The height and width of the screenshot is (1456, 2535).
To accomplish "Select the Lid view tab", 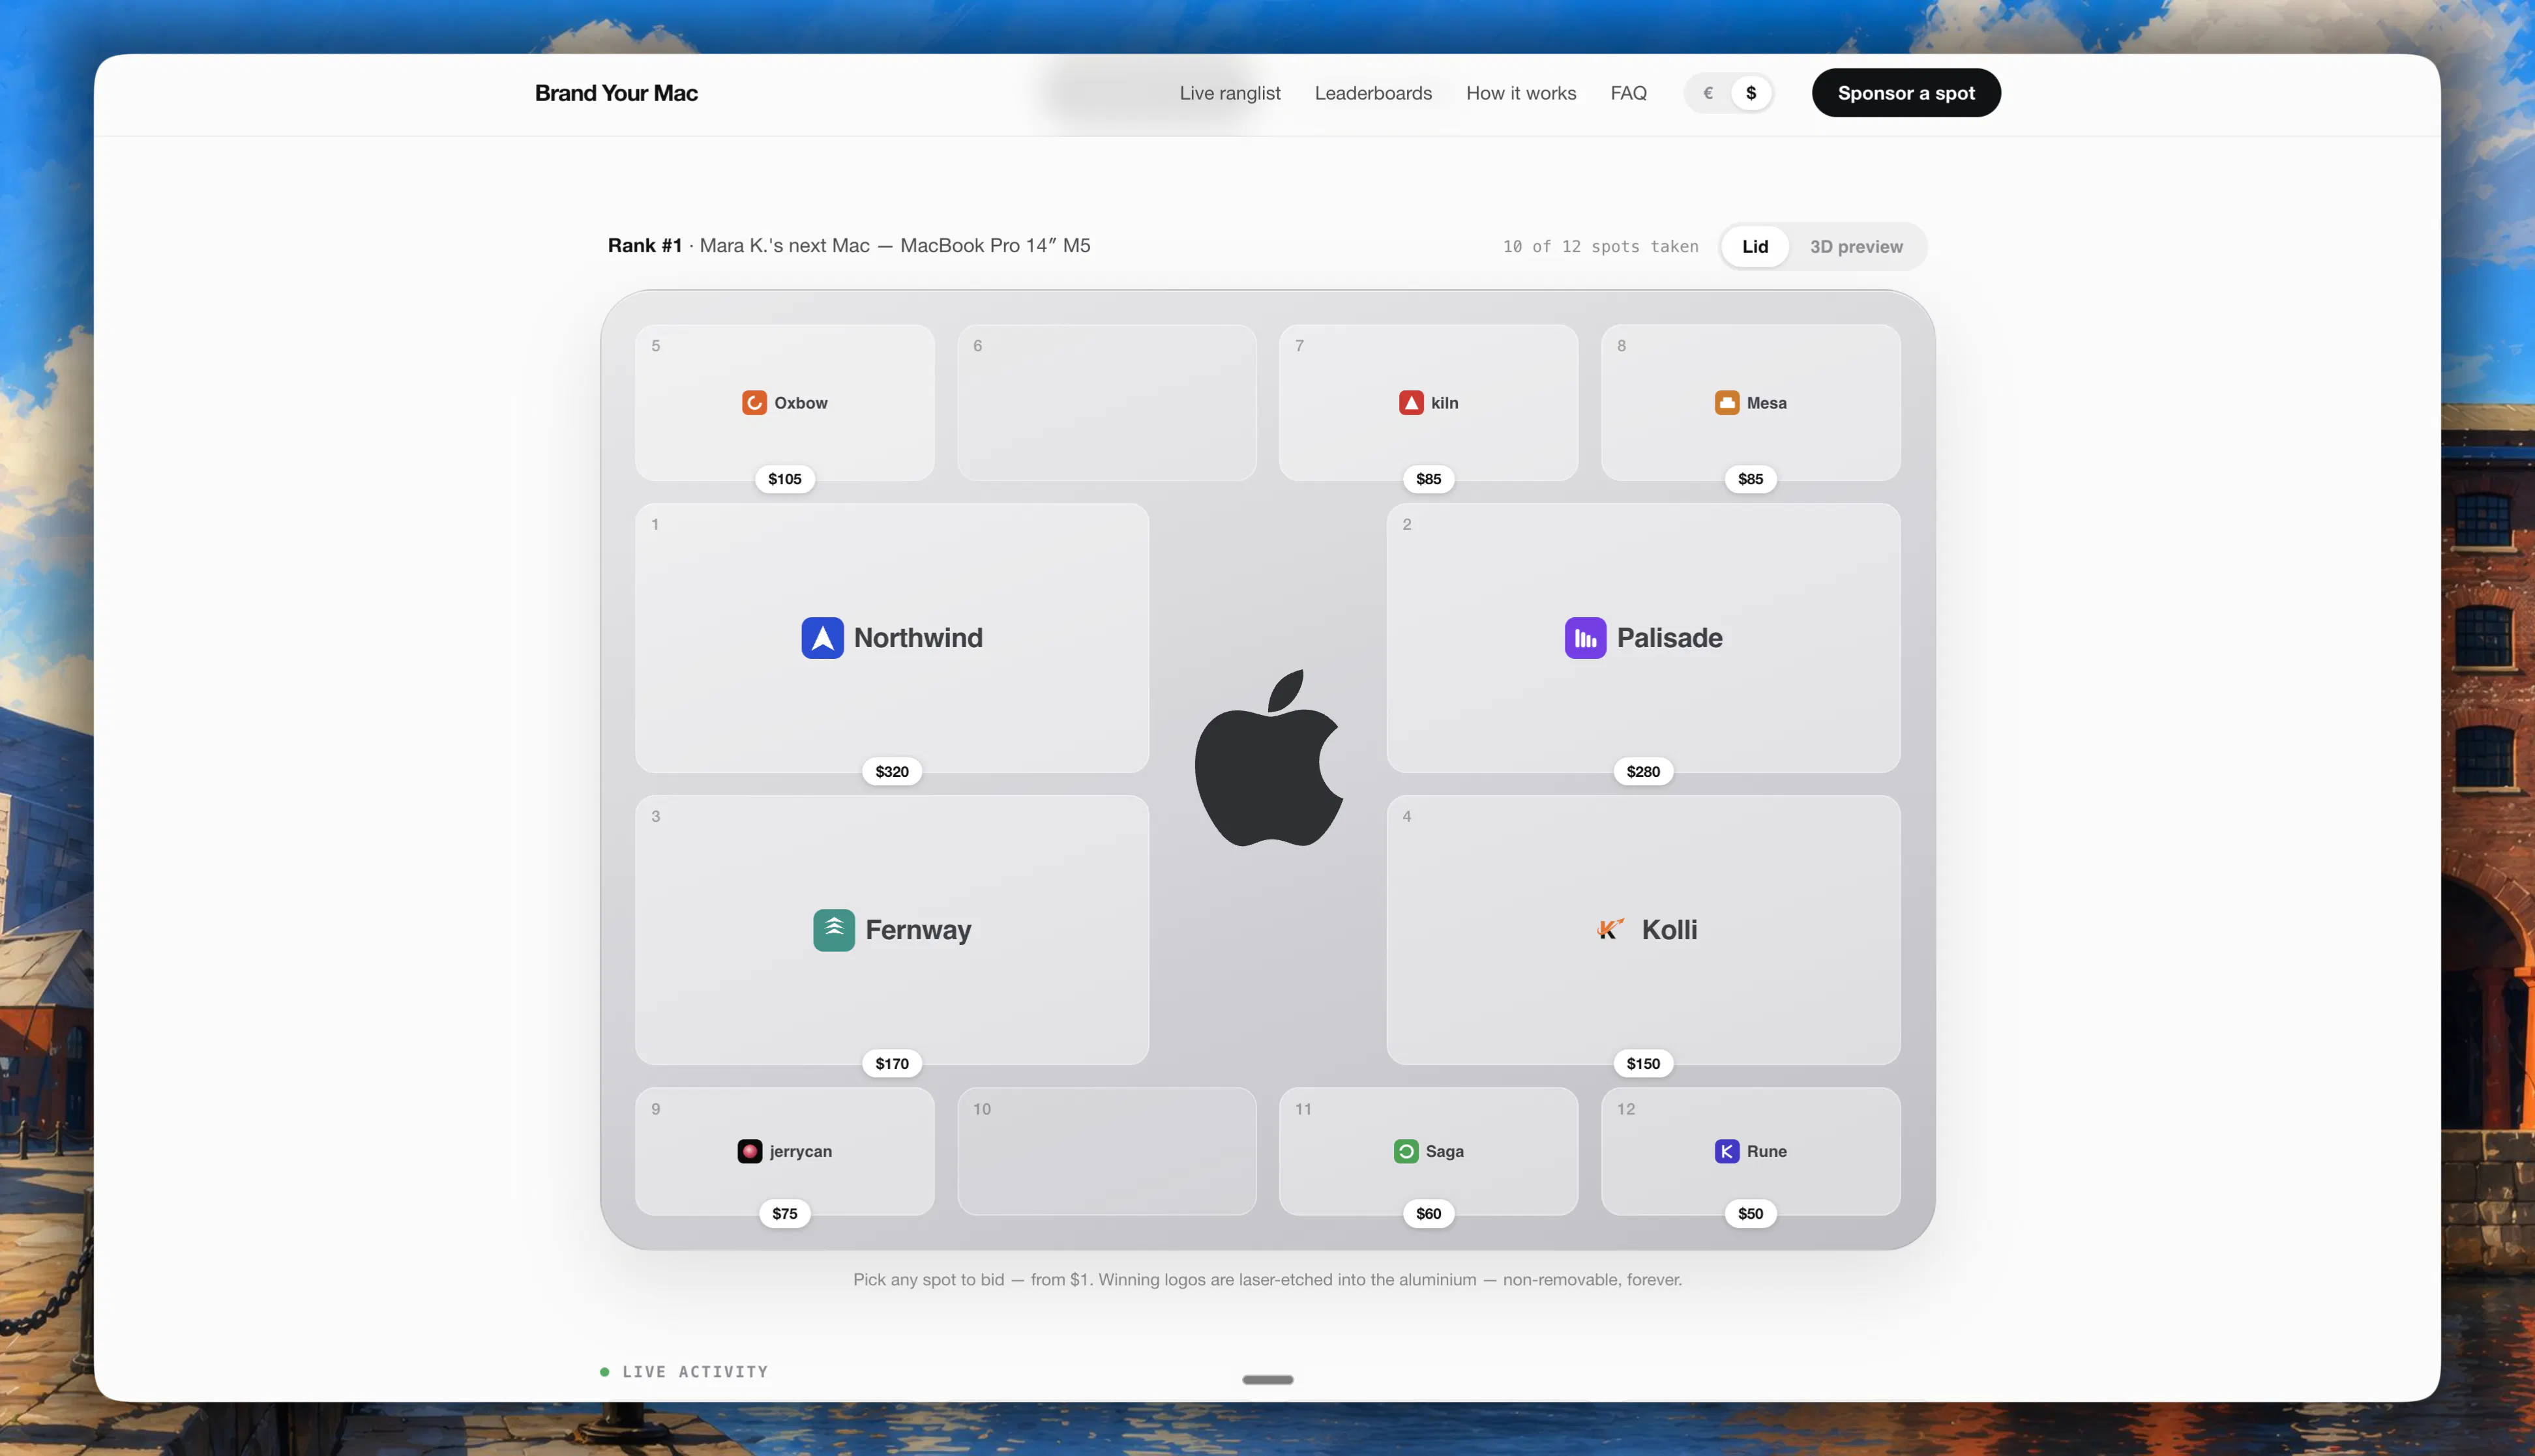I will coord(1755,247).
